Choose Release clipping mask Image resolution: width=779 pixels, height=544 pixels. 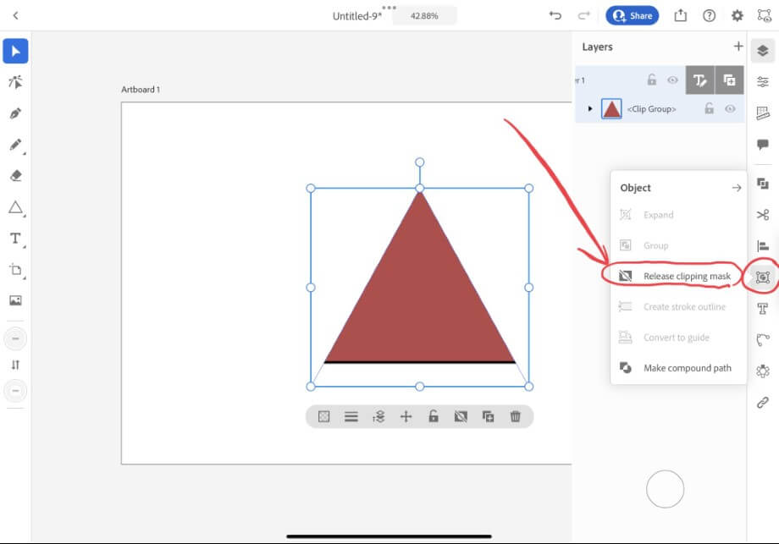(x=678, y=276)
